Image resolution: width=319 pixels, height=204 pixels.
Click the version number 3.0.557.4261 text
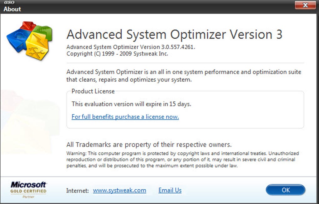(178, 47)
